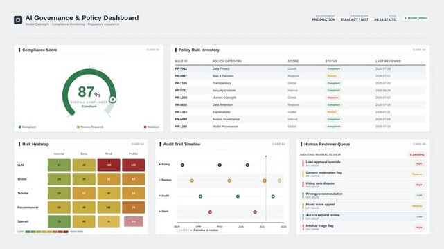Click the earliest Policy event marker
444x249 pixels.
182,165
